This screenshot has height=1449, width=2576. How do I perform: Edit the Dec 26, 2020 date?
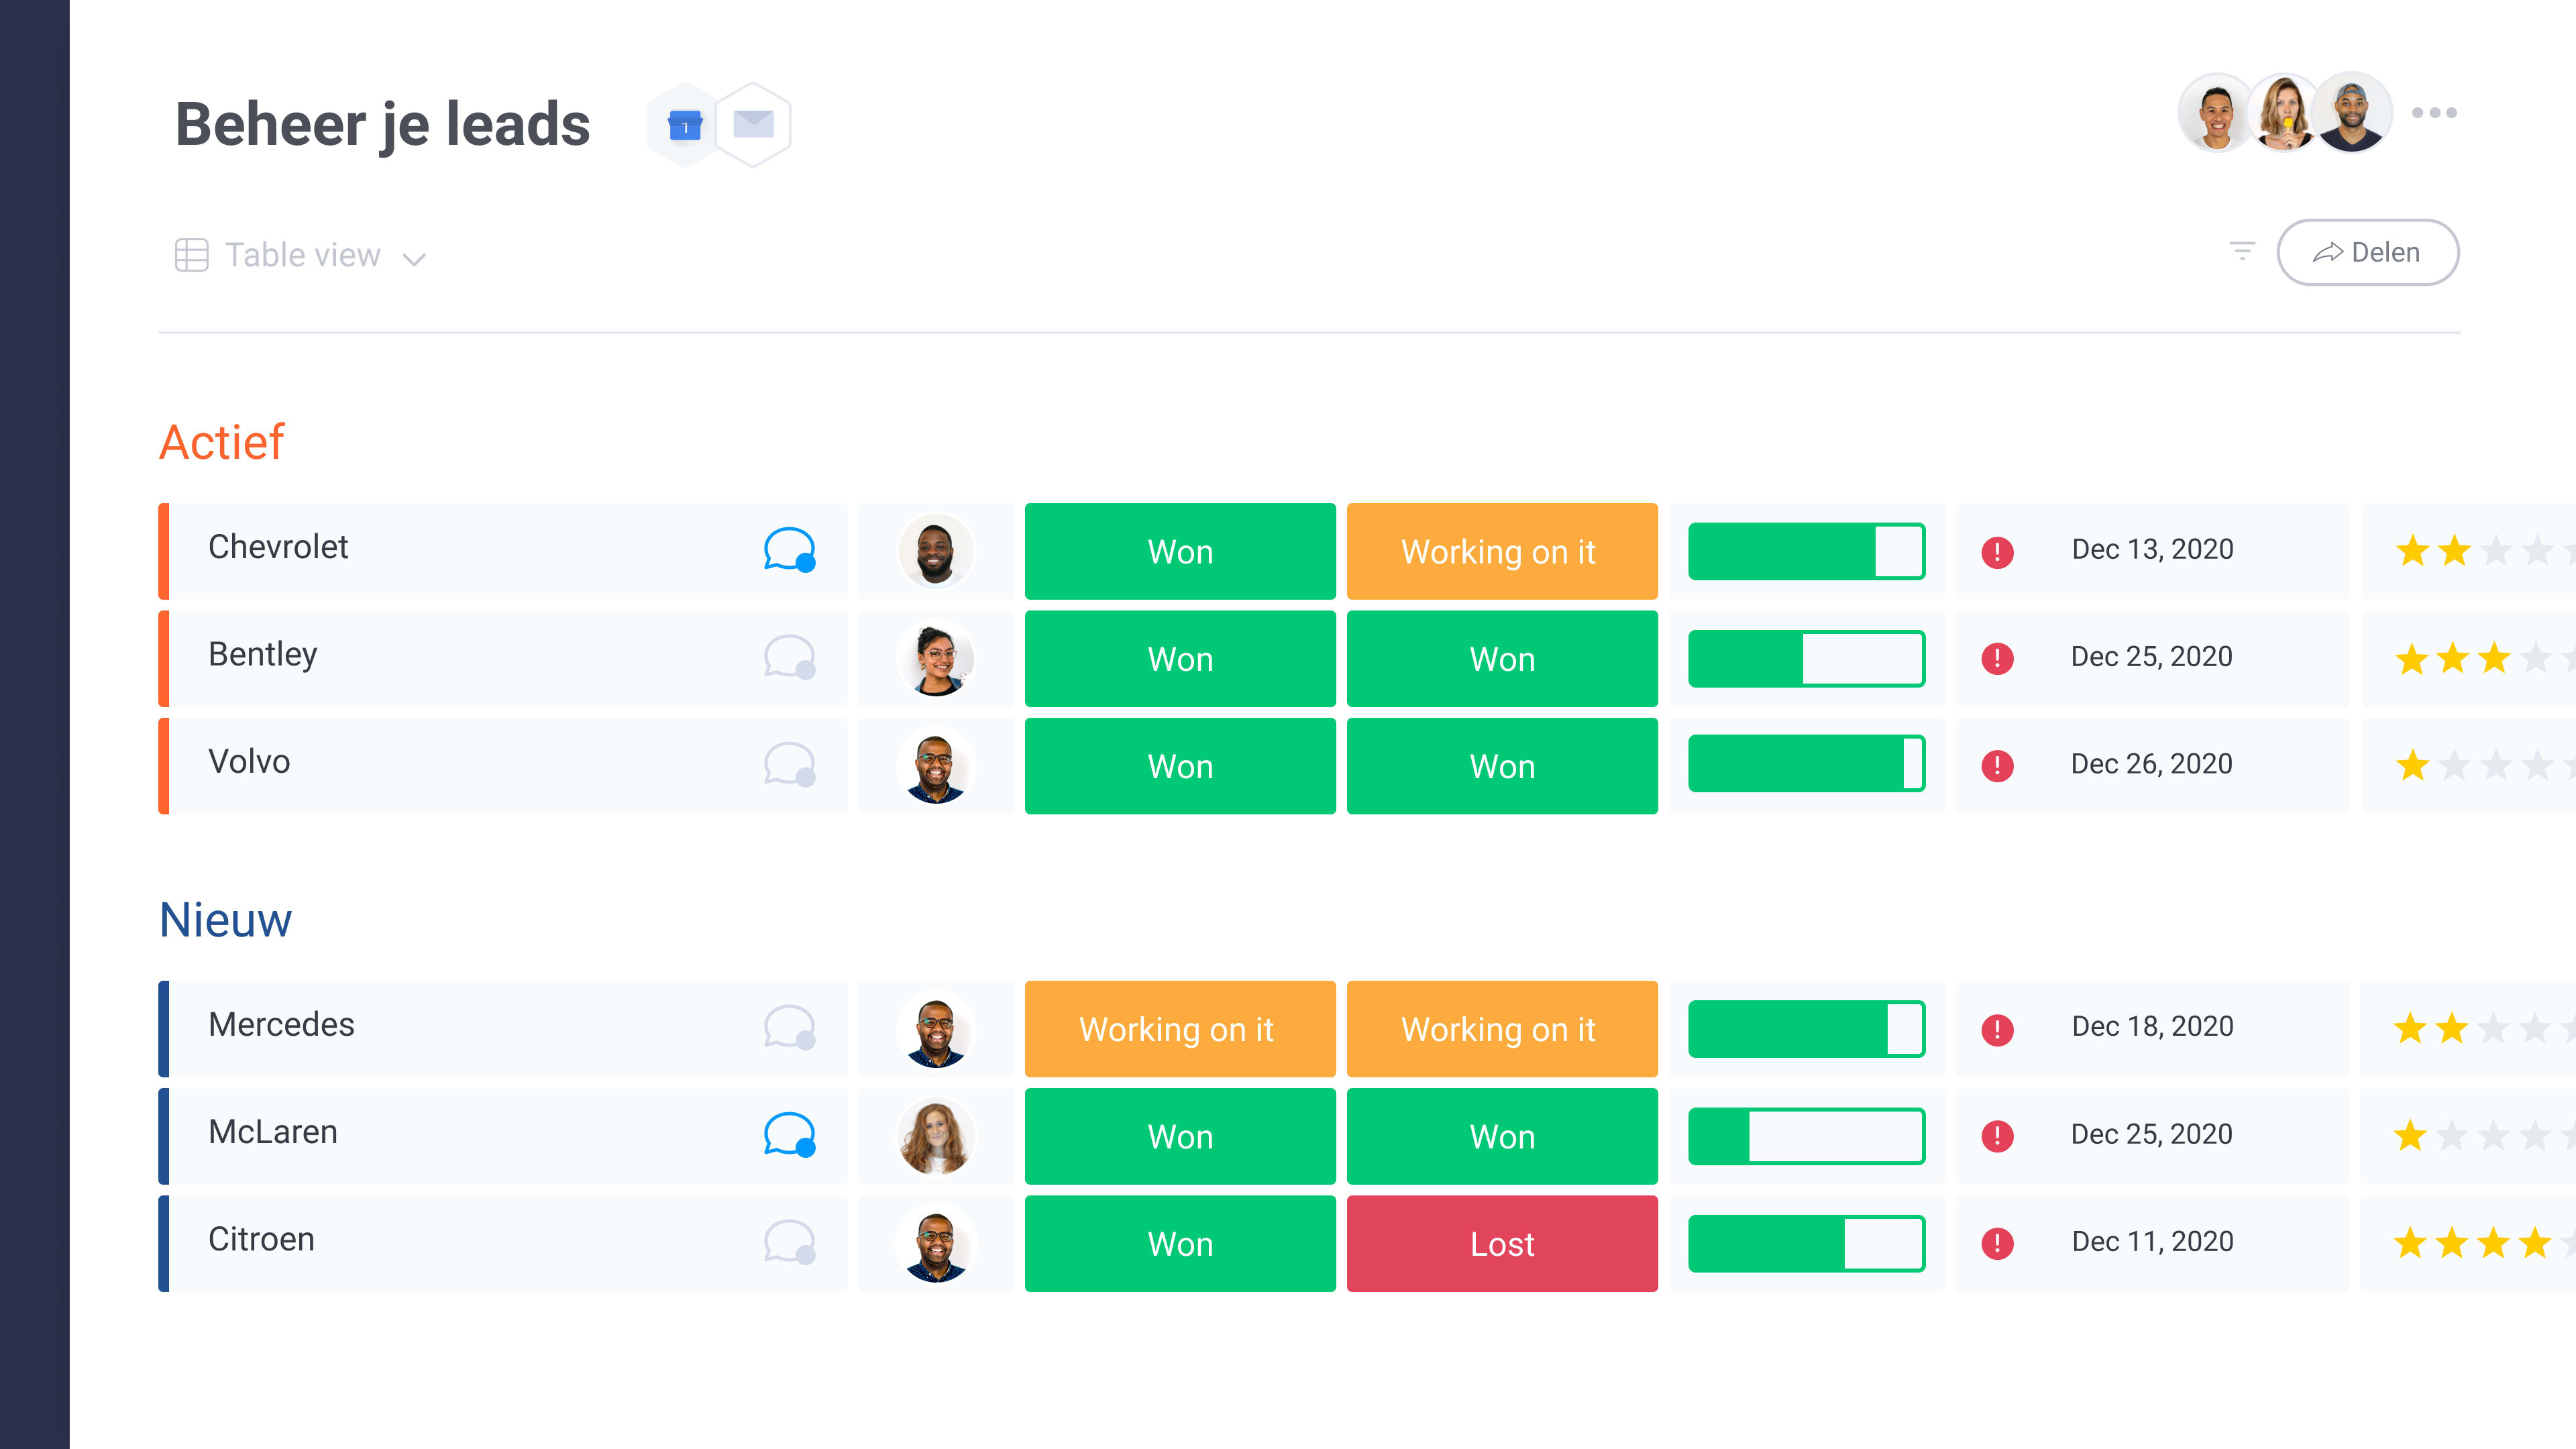pyautogui.click(x=2151, y=764)
